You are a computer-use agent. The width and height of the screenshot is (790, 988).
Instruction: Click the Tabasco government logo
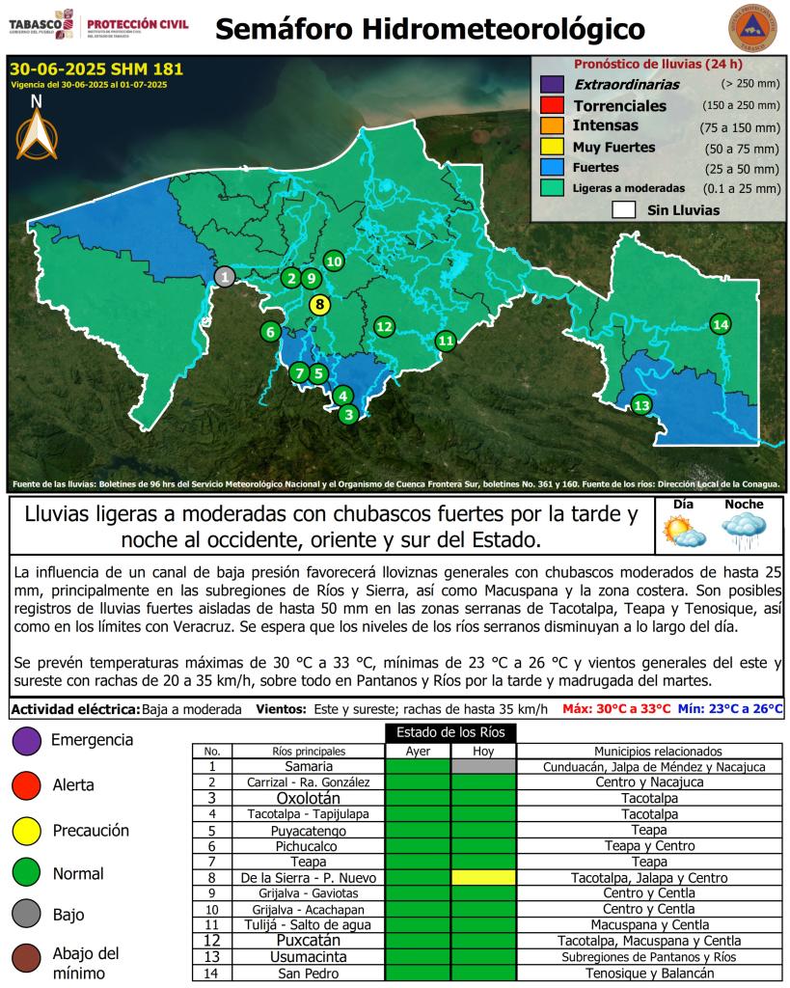click(41, 26)
